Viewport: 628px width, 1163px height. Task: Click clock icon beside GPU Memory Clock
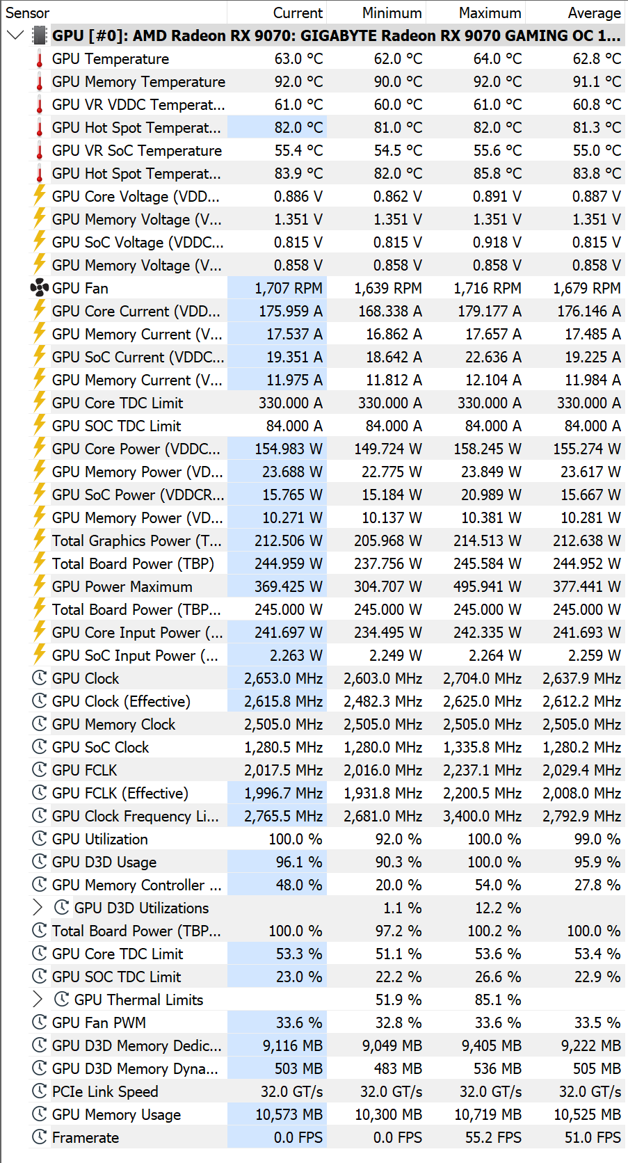40,724
